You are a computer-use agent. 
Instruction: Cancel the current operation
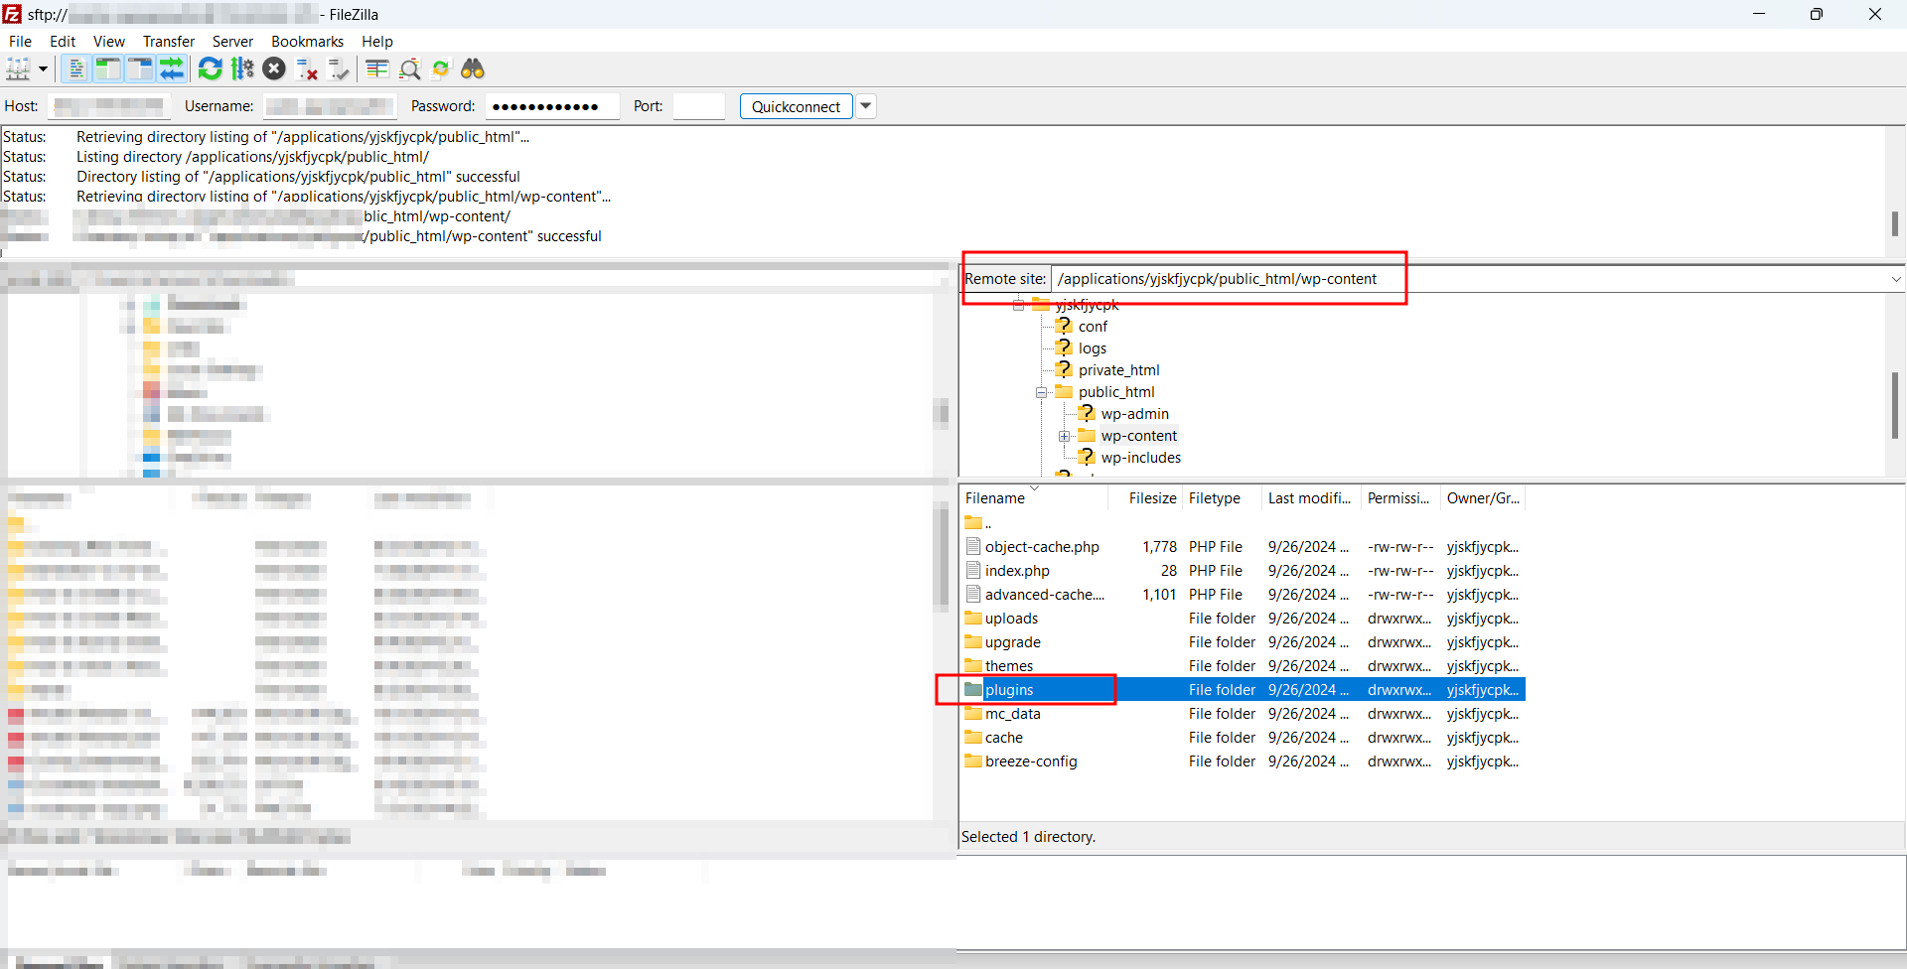tap(274, 69)
